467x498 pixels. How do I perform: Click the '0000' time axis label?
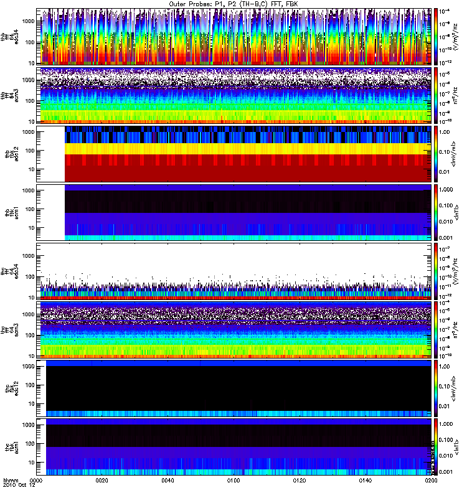pos(36,480)
